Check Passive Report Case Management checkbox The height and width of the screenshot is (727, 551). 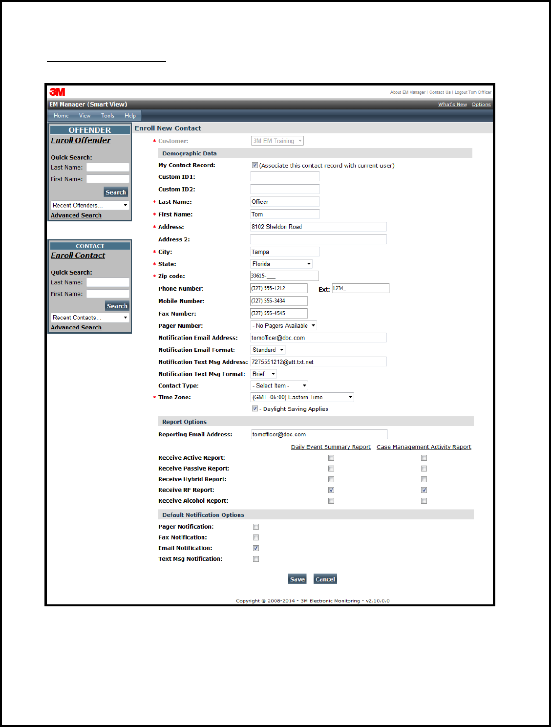[424, 469]
